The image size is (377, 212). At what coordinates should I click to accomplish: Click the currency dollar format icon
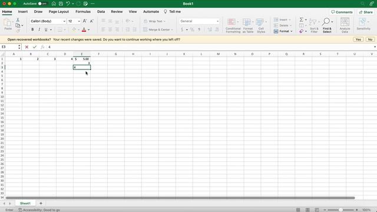(182, 29)
